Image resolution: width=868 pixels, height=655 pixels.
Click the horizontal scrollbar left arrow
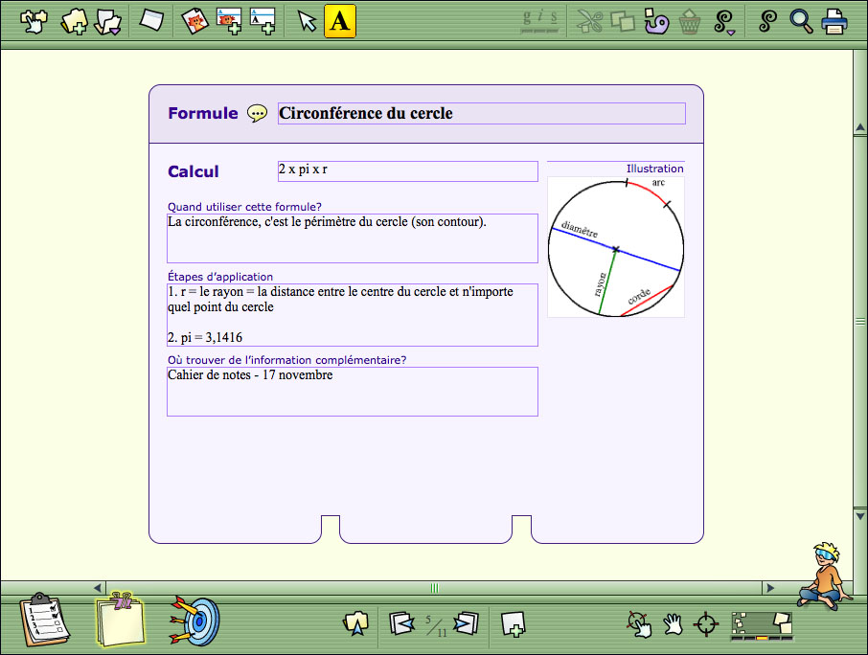coord(98,588)
